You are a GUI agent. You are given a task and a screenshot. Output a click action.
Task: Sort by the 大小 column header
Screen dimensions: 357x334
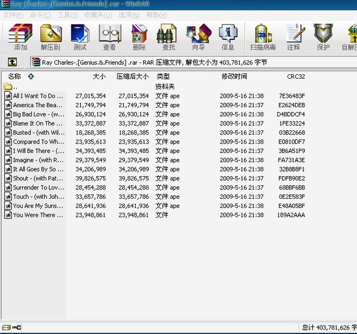pos(99,76)
